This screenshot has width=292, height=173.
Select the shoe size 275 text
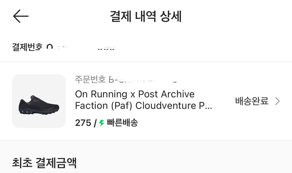tap(83, 123)
